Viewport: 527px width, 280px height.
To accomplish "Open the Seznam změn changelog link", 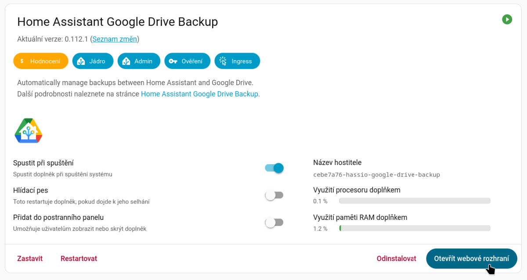I will pyautogui.click(x=114, y=39).
